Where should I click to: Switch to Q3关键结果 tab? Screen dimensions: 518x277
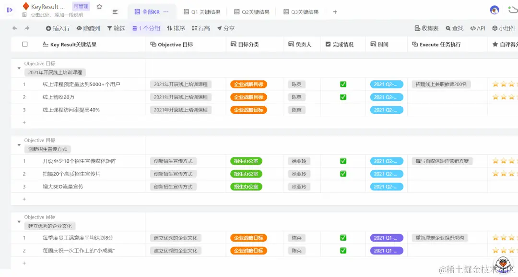point(301,12)
